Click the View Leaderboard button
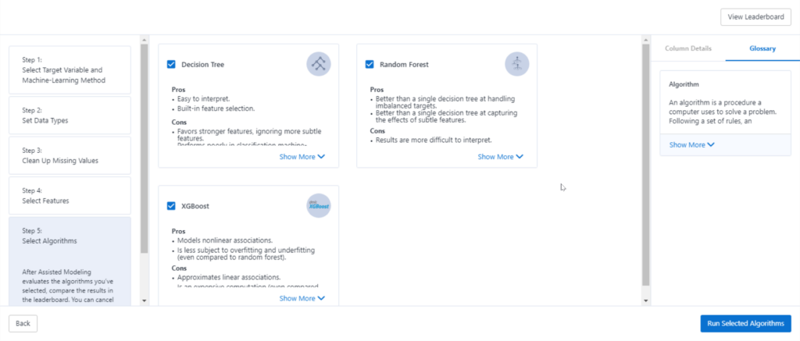800x341 pixels. pos(755,17)
